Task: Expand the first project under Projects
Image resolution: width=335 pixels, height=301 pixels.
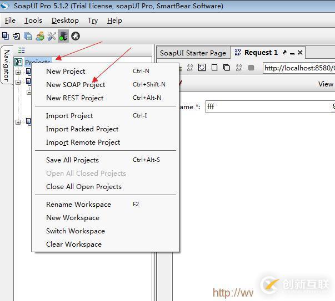Action: click(18, 72)
